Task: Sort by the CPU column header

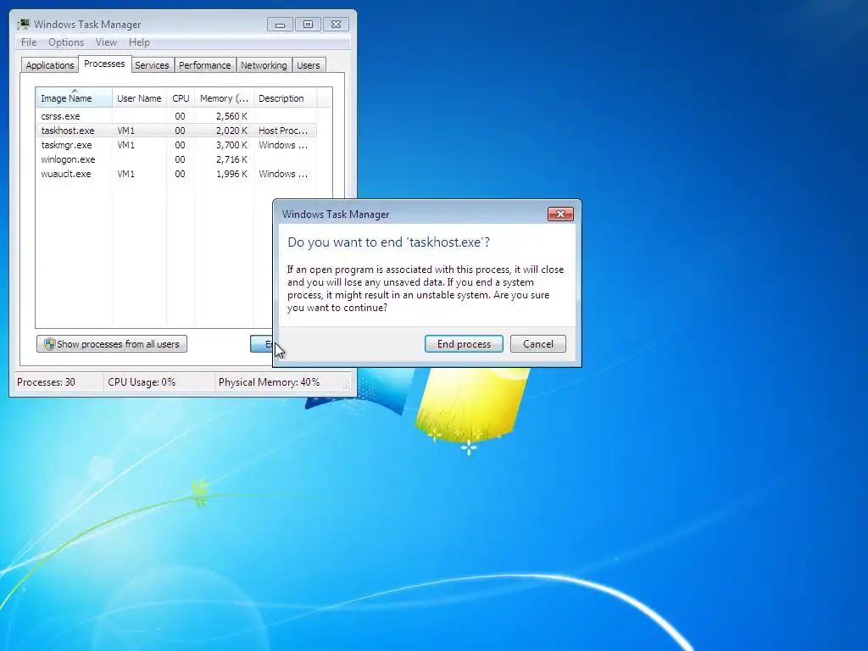Action: 181,98
